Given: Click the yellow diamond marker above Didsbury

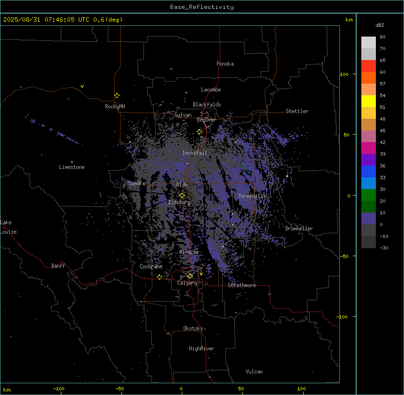Looking at the screenshot, I should pyautogui.click(x=182, y=196).
